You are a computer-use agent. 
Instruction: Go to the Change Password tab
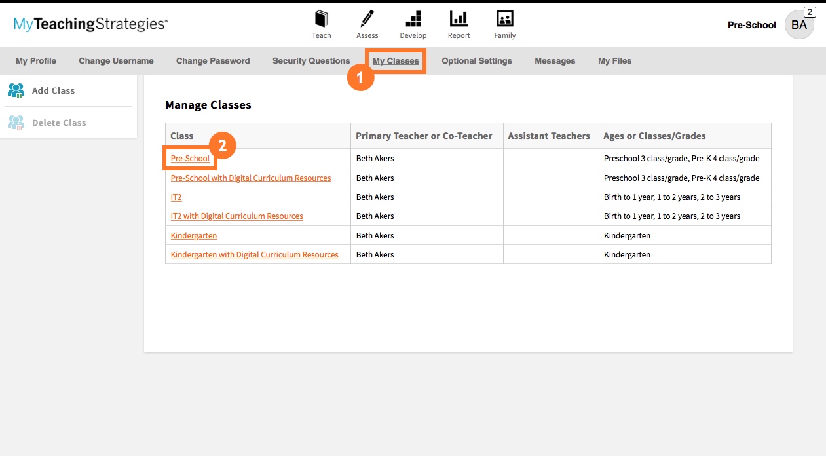click(212, 60)
